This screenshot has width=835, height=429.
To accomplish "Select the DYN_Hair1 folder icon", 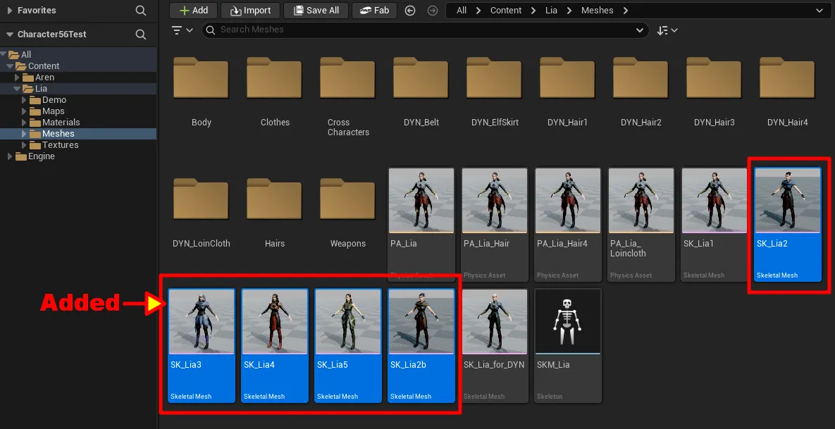I will pos(568,77).
